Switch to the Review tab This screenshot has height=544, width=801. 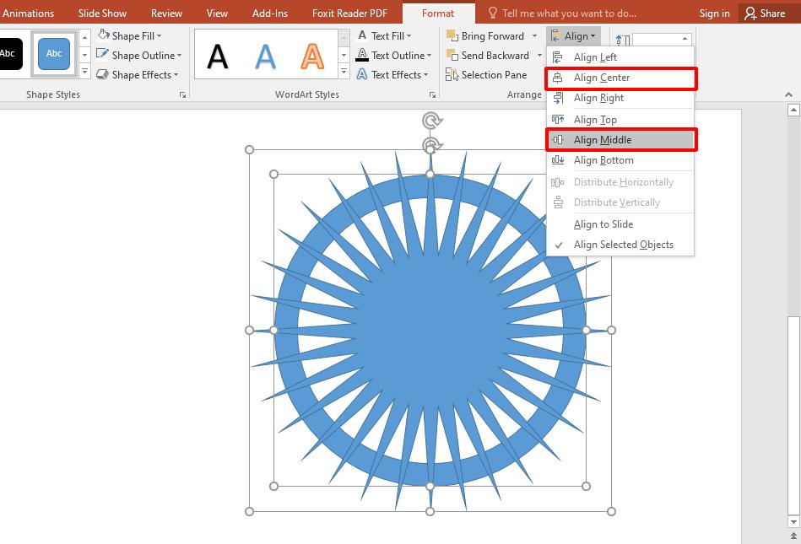166,13
